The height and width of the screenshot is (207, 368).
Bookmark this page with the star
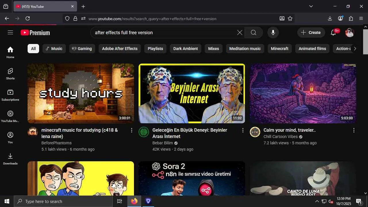(290, 18)
